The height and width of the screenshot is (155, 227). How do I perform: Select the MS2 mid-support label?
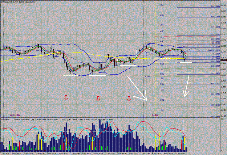coord(162,74)
